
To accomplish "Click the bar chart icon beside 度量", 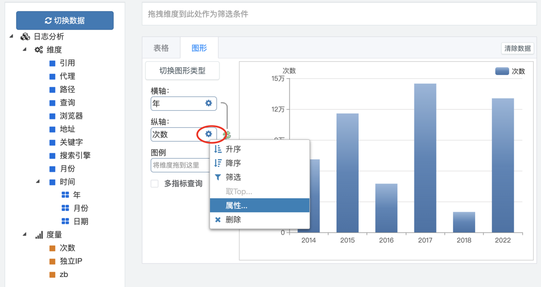I will pyautogui.click(x=39, y=235).
